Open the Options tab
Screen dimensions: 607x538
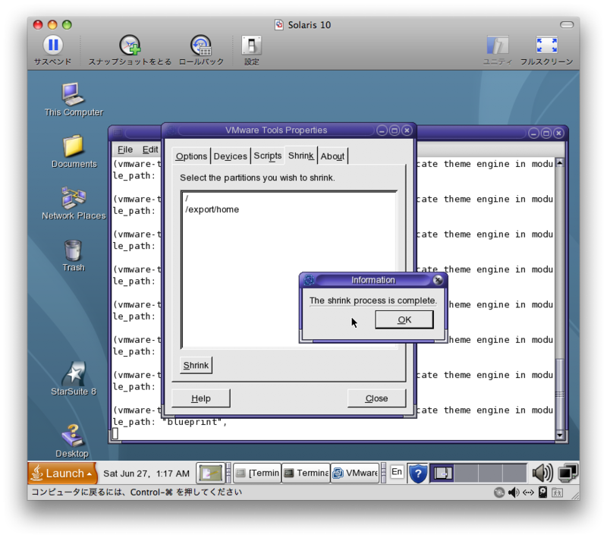(x=191, y=156)
